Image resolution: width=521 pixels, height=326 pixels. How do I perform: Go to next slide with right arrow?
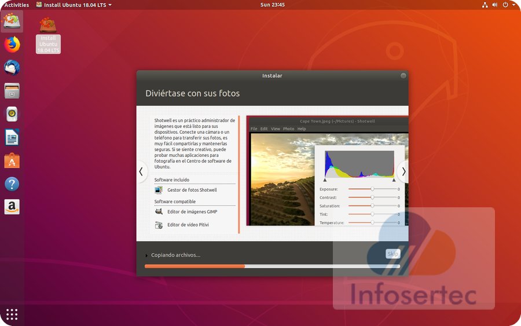pos(403,171)
